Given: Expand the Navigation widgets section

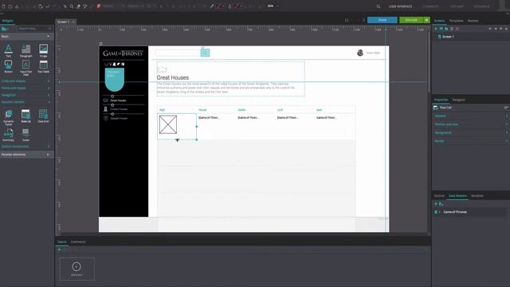Looking at the screenshot, I should pyautogui.click(x=49, y=95).
